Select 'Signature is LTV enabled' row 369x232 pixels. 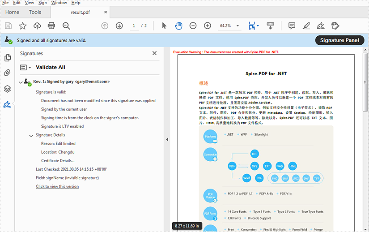62,126
